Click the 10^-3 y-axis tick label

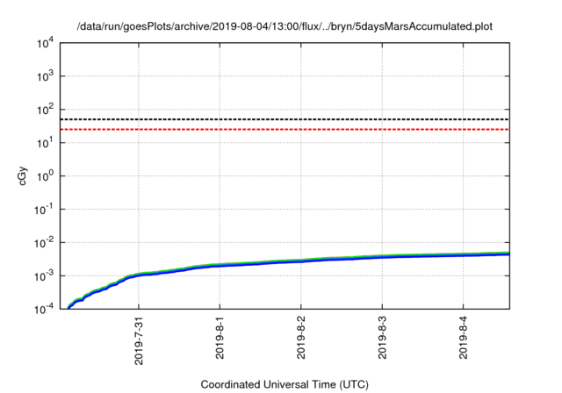pyautogui.click(x=44, y=276)
